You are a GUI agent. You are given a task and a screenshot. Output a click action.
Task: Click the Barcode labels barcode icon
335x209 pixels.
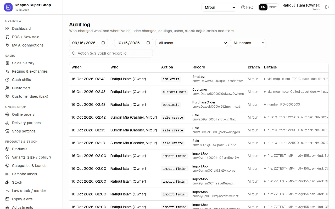tap(7, 174)
